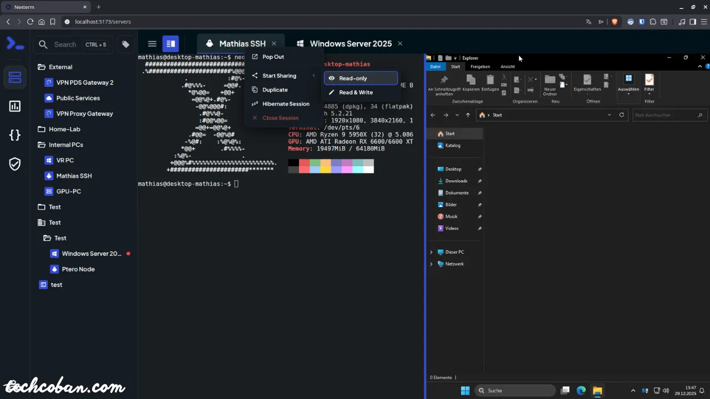The image size is (710, 399).
Task: Focus the Nexterm Search field
Action: click(x=73, y=44)
